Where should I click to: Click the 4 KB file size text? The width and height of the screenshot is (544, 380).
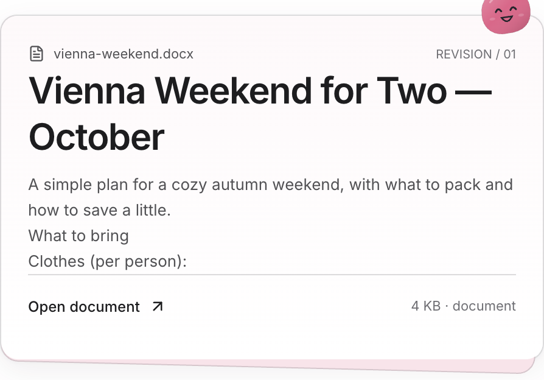(426, 306)
